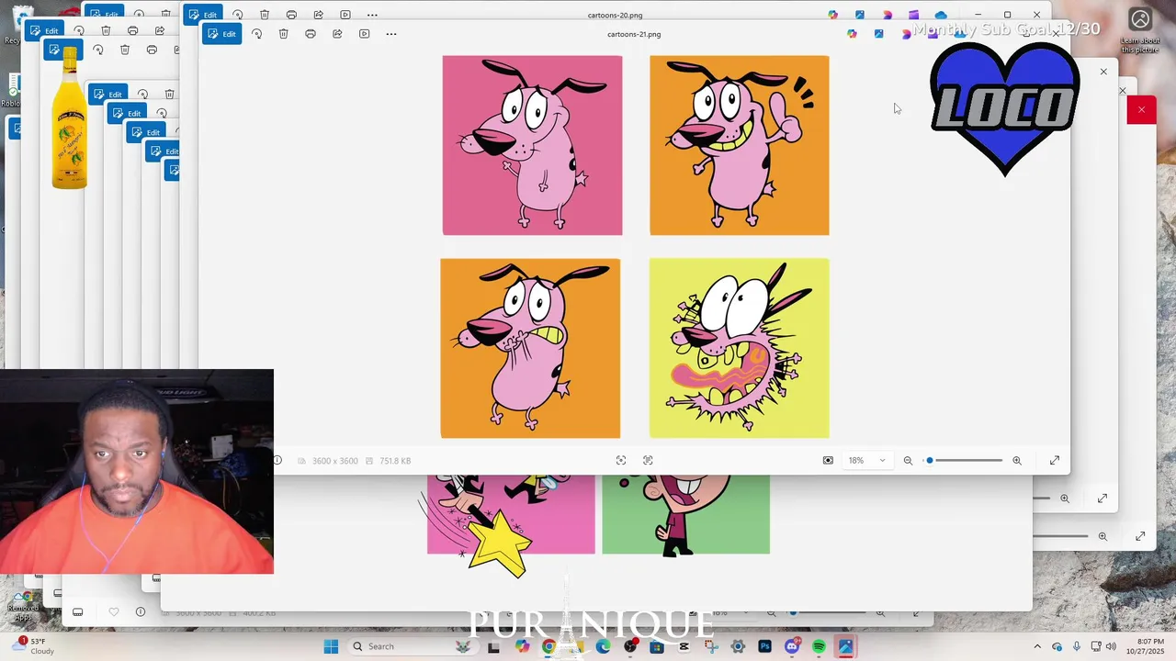The width and height of the screenshot is (1176, 661).
Task: Print image from cartoons-20.png window
Action: 291,15
